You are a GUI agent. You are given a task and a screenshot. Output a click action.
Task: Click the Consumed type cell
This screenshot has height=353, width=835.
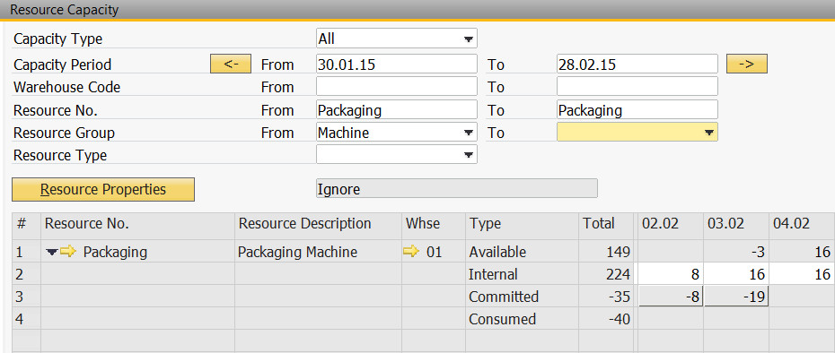tap(522, 319)
